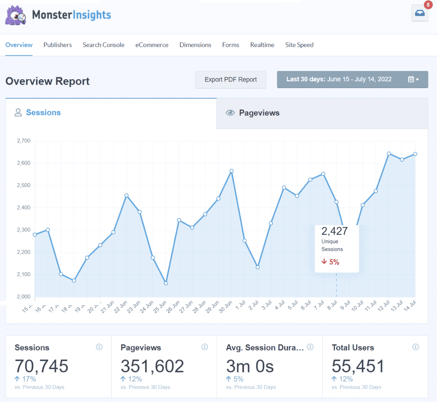
Task: Click the calendar icon in the date selector
Action: click(412, 79)
